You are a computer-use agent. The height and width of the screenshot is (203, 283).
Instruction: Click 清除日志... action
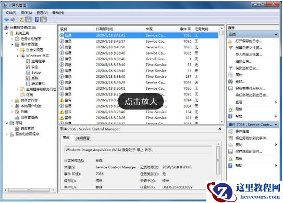point(243,61)
